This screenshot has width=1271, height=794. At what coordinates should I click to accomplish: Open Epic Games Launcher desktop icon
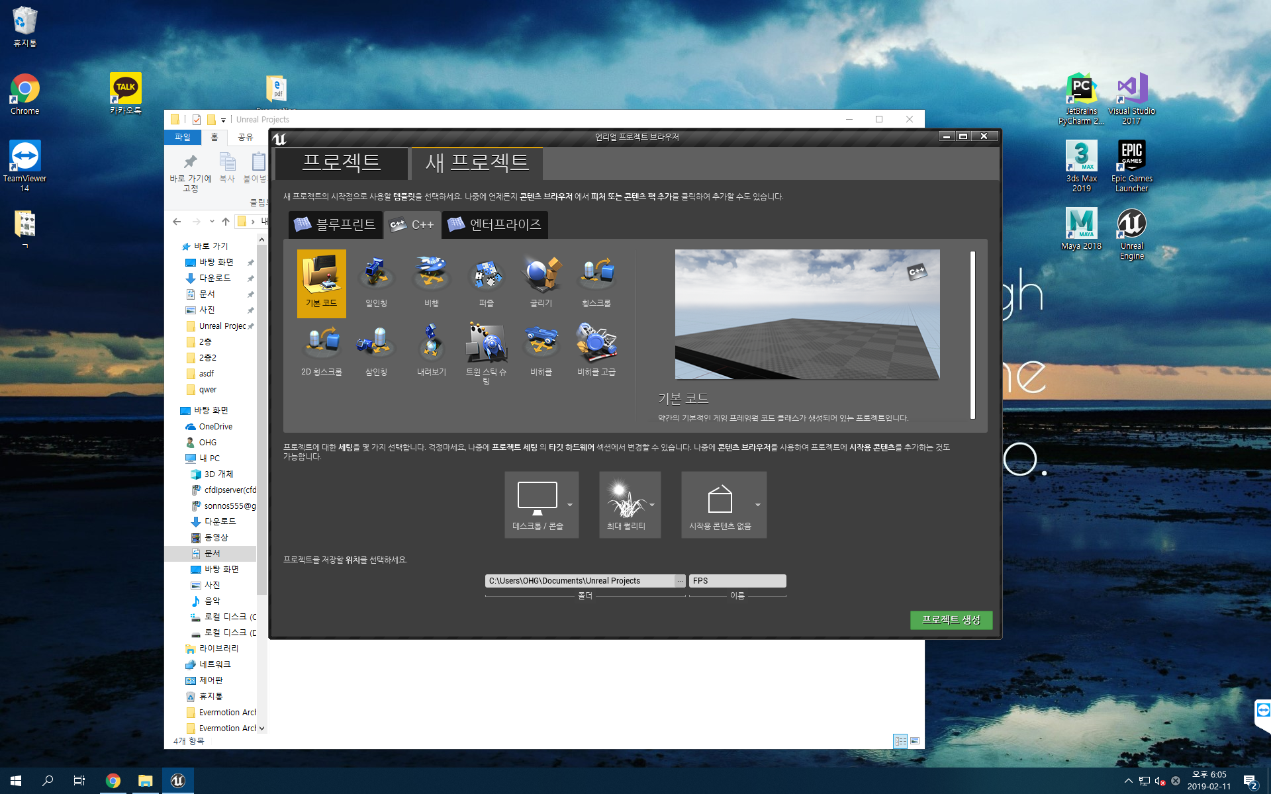[1131, 166]
